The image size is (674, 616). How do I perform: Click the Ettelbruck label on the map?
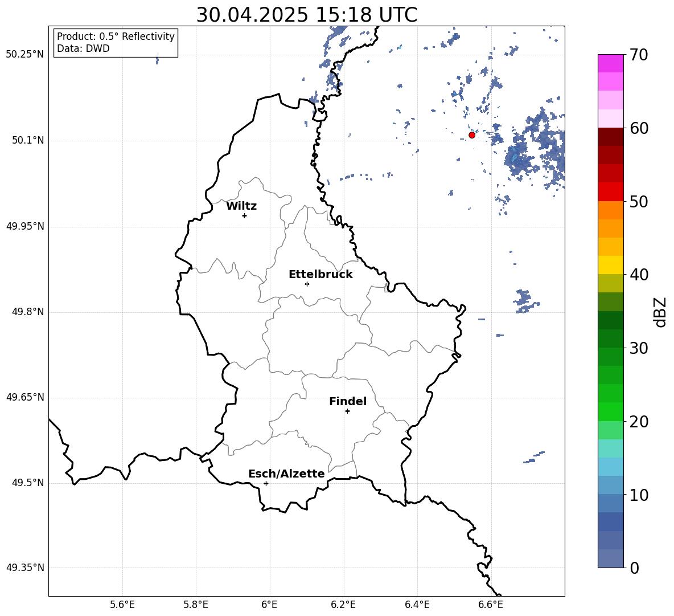320,275
